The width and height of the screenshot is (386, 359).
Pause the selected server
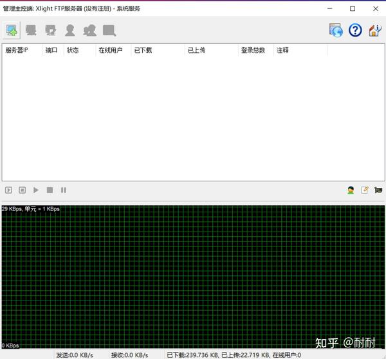point(64,190)
